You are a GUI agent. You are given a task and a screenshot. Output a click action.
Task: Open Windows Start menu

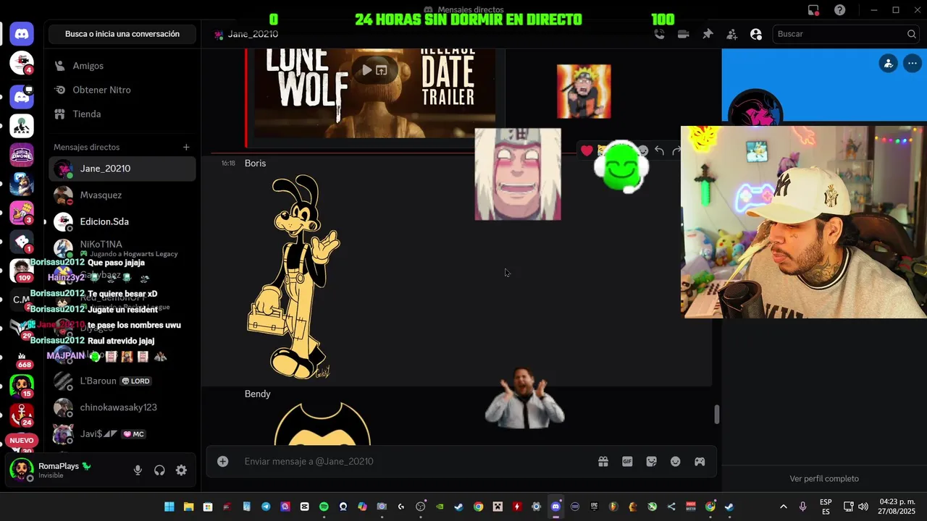[169, 507]
